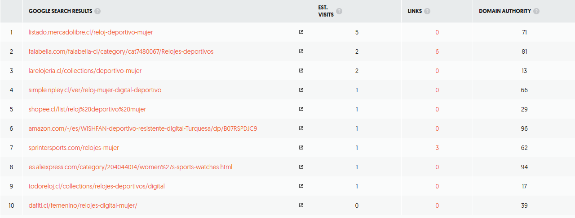The image size is (575, 218).
Task: Open external link icon for dafiti.cl row
Action: pyautogui.click(x=301, y=205)
